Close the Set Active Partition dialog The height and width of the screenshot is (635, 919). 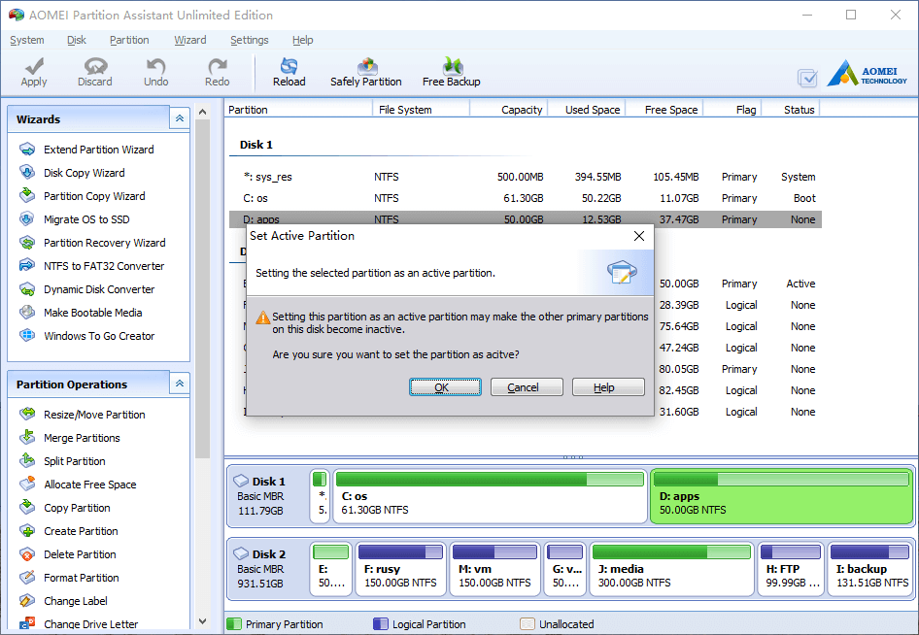coord(639,236)
